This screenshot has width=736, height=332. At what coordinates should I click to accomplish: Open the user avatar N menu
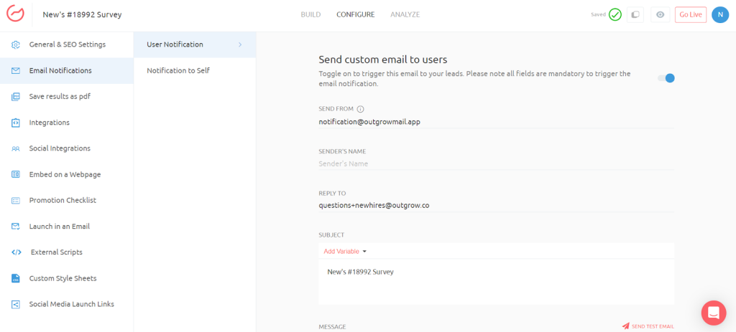[719, 14]
